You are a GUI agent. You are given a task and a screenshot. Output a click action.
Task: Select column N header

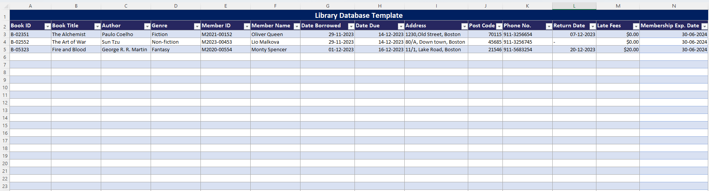click(x=674, y=6)
